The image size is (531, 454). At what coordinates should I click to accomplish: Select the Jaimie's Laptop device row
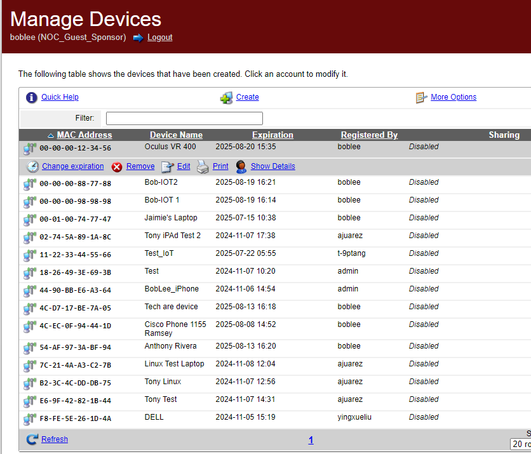point(171,218)
